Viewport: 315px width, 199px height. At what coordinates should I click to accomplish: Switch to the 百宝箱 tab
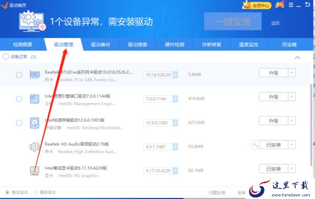[289, 45]
